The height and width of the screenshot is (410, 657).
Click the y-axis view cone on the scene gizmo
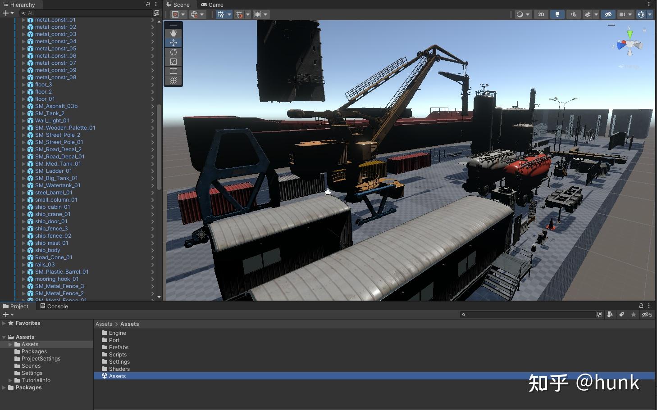630,33
